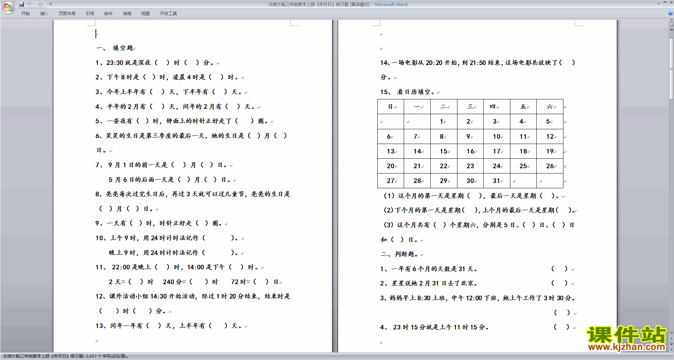
Task: Click calendar cell 23
Action: (x=470, y=166)
